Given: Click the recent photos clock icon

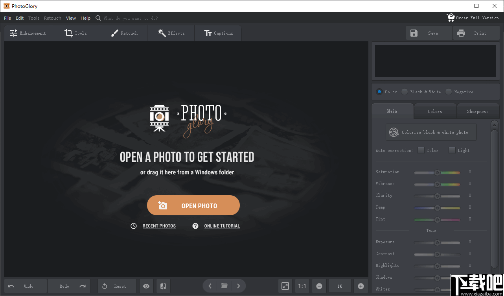Looking at the screenshot, I should (x=134, y=226).
